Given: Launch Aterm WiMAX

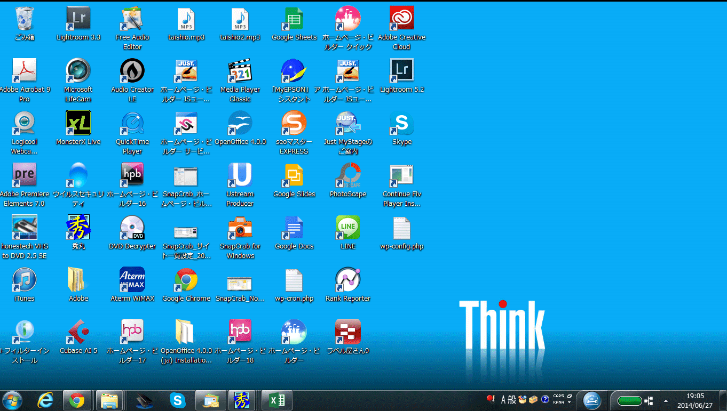Looking at the screenshot, I should pos(132,285).
